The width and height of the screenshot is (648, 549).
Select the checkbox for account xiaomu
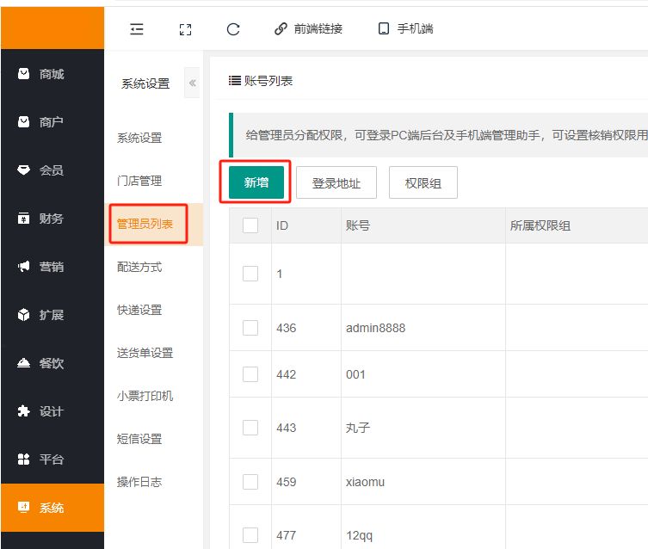[x=250, y=483]
